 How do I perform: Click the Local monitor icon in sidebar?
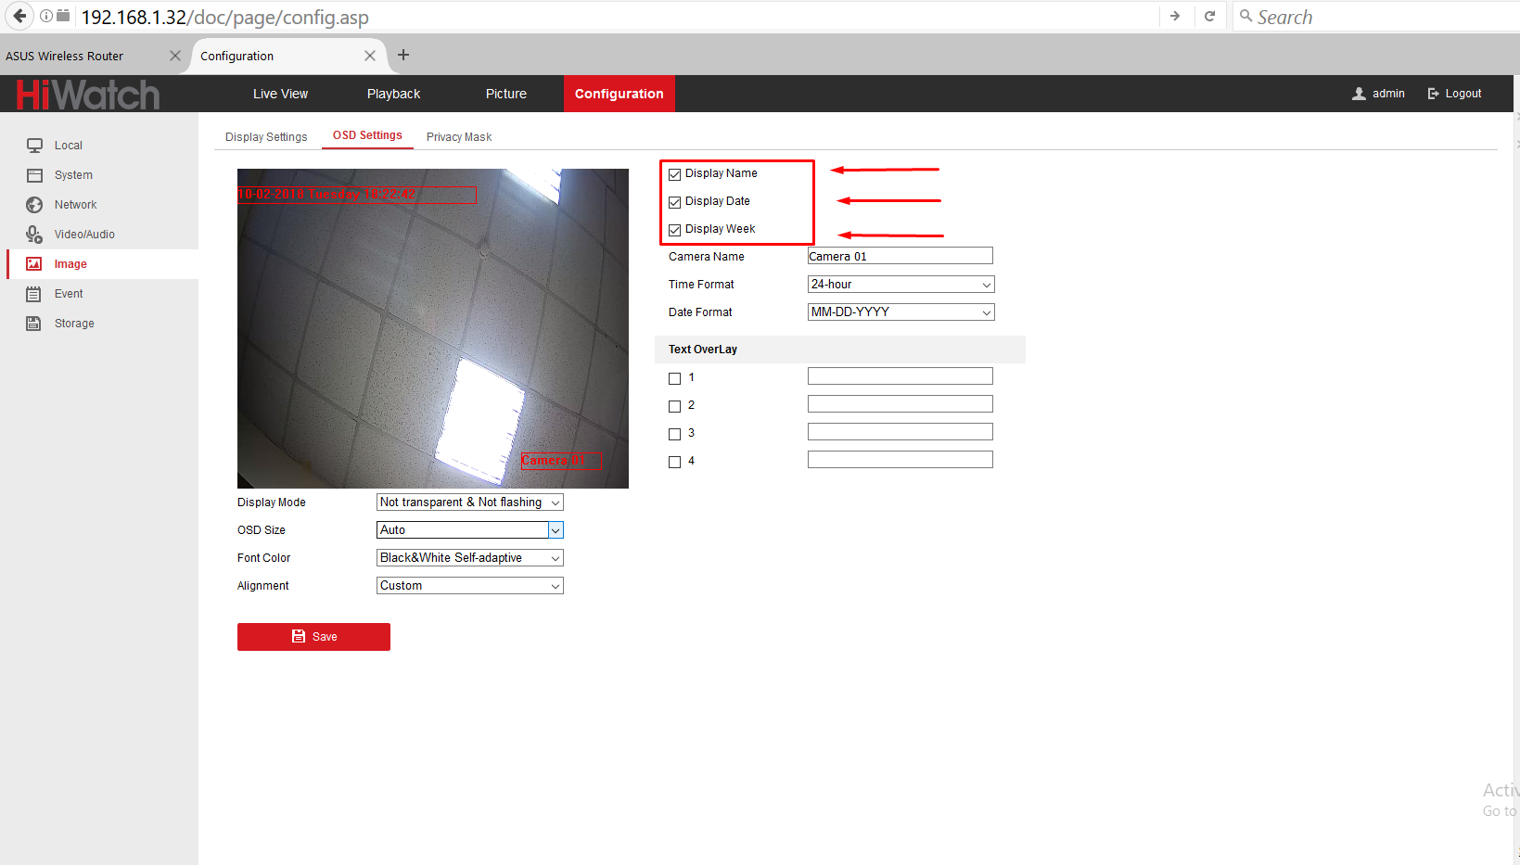34,146
